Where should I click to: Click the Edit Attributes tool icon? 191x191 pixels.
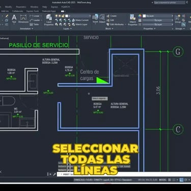108,24
